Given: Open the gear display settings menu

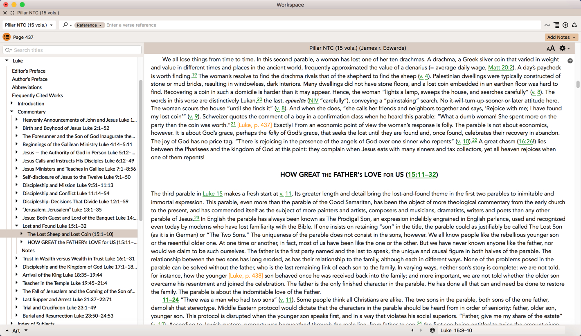Looking at the screenshot, I should pos(564,49).
